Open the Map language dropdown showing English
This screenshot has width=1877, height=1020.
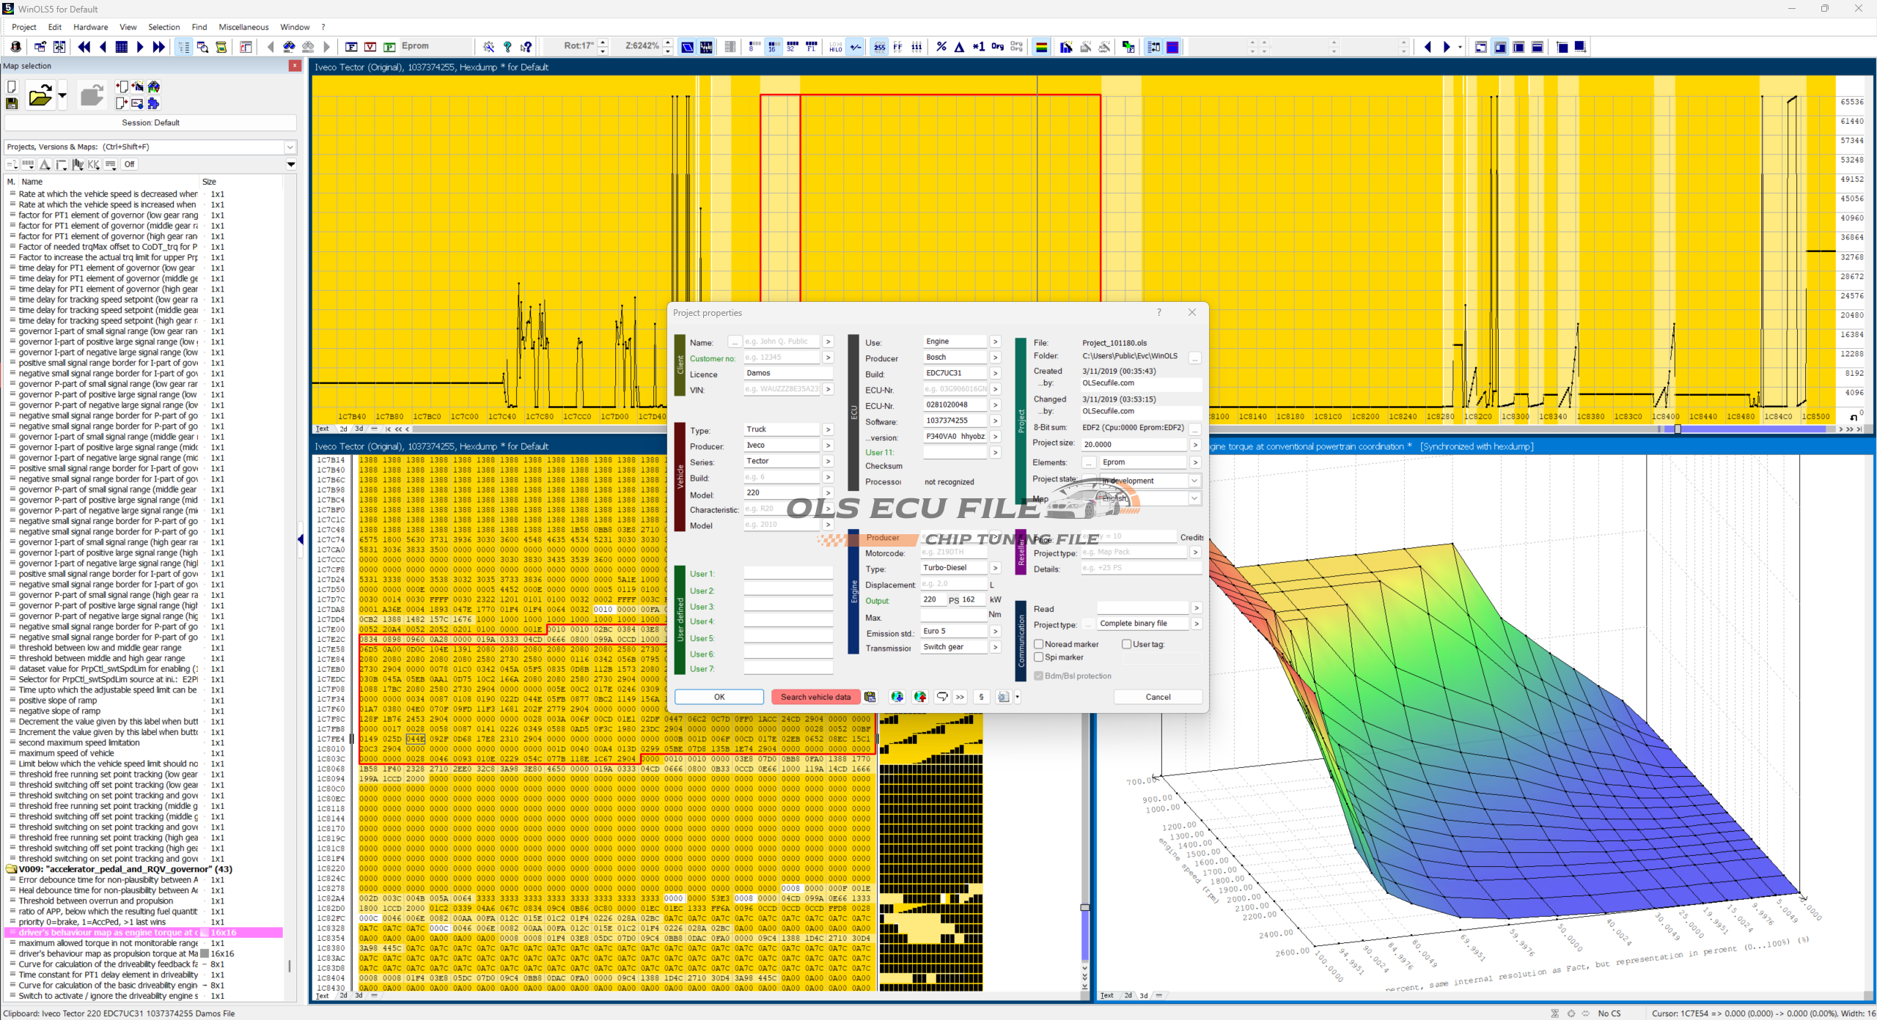tap(1194, 498)
